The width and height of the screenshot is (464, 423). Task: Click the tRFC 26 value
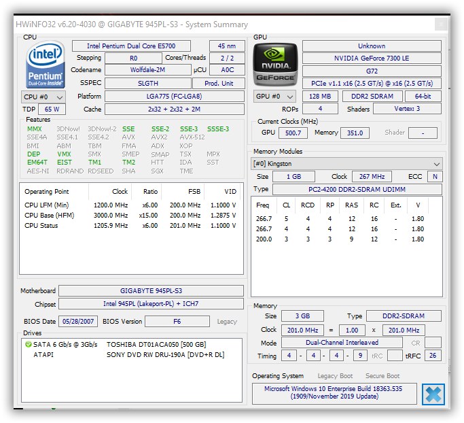tap(433, 356)
